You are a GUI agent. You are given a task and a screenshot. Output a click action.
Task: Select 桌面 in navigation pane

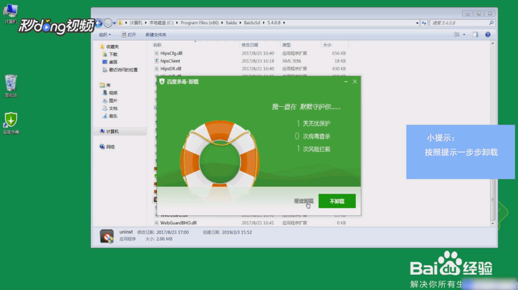[113, 62]
